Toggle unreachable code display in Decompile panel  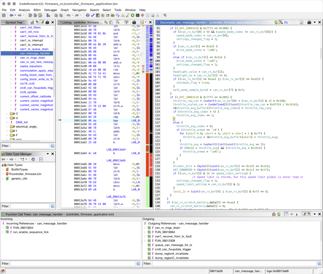pyautogui.click(x=281, y=22)
